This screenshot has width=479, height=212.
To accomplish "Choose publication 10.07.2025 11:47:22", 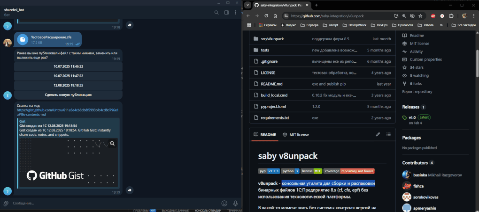I will 69,76.
